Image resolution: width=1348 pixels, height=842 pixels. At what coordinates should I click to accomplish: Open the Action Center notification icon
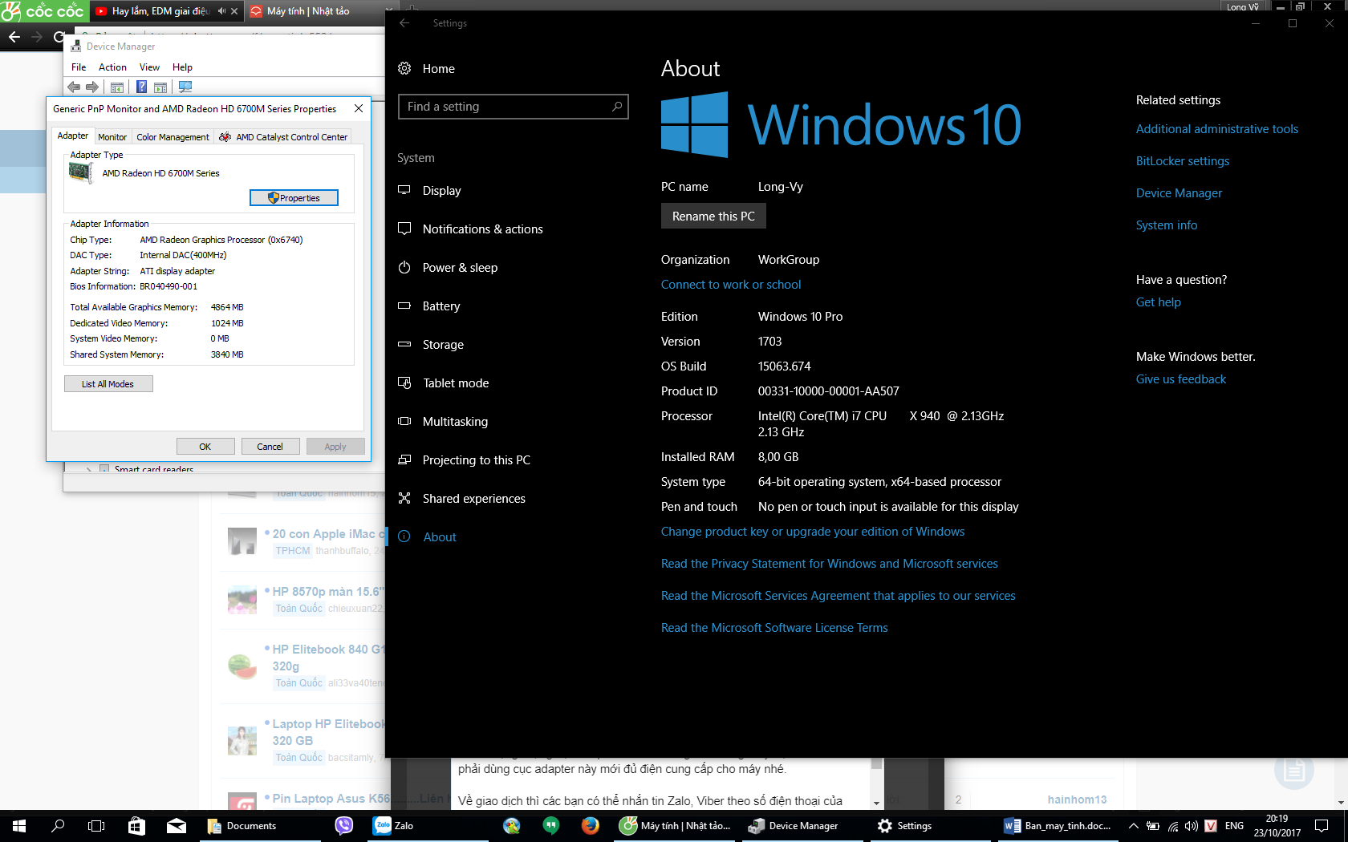1322,826
